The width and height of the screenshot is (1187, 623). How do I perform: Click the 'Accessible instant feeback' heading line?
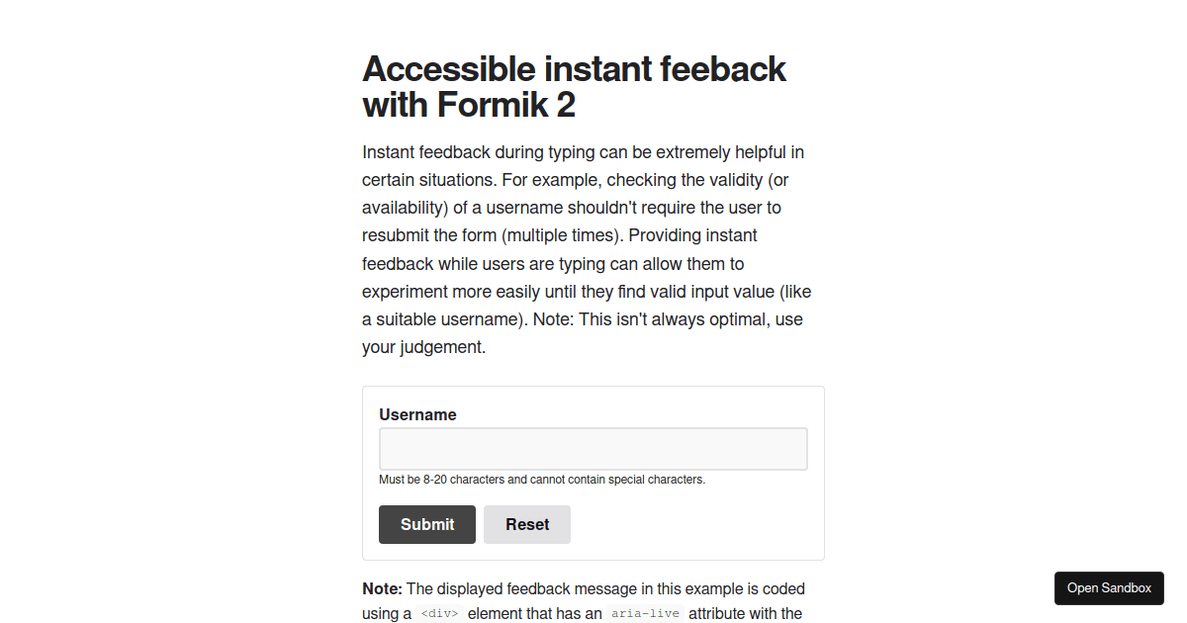574,69
